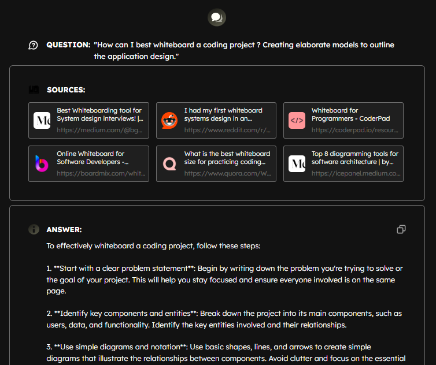Click the chat bubbles logo icon
Screen dimensions: 436x365
pos(217,17)
